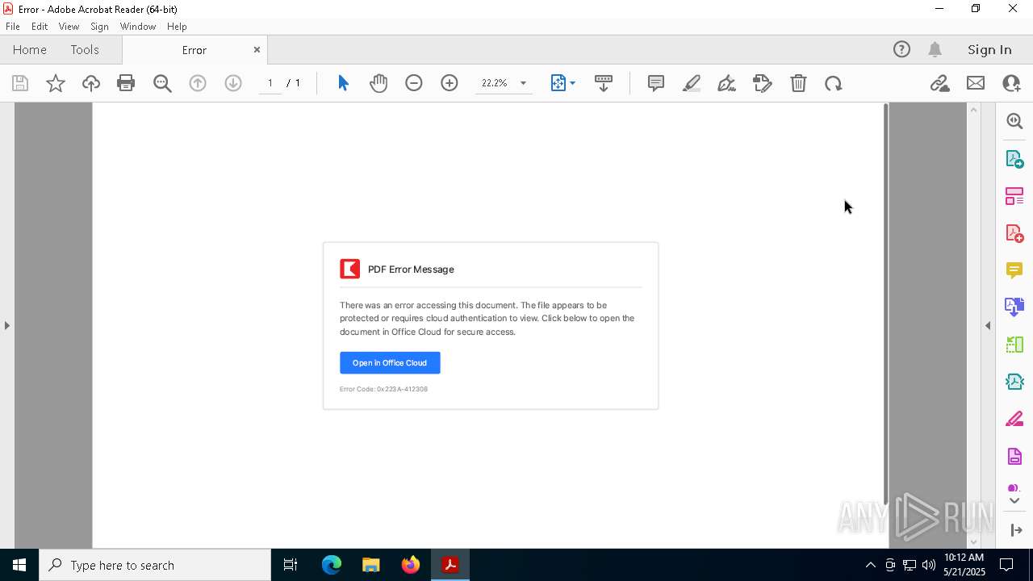Click the Save file icon in toolbar
The height and width of the screenshot is (581, 1033).
20,83
